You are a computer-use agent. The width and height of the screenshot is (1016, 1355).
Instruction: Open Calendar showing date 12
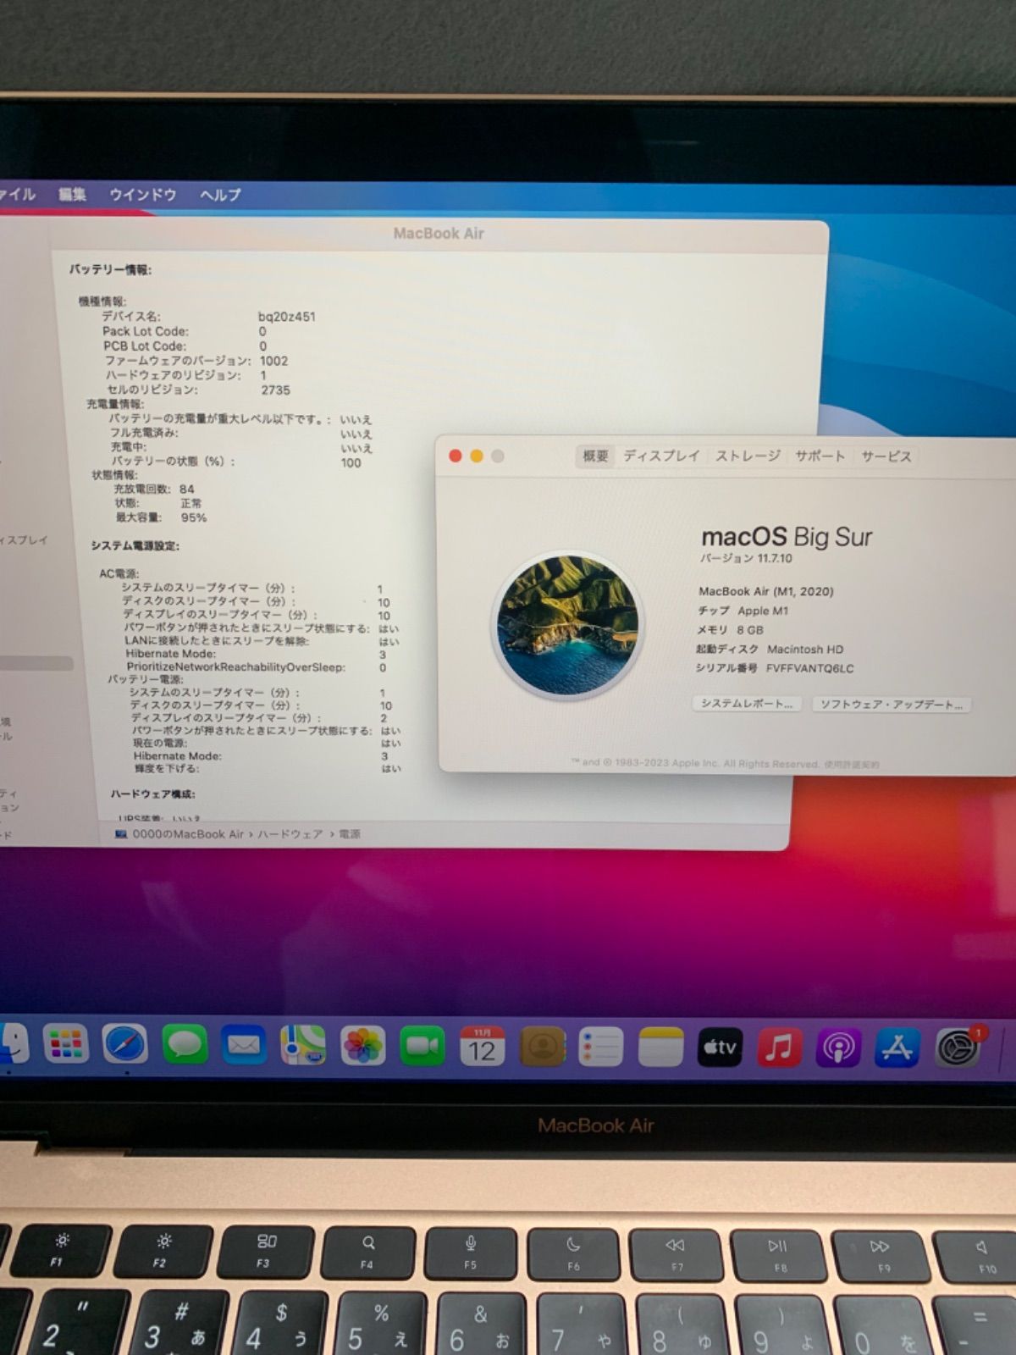coord(483,1047)
